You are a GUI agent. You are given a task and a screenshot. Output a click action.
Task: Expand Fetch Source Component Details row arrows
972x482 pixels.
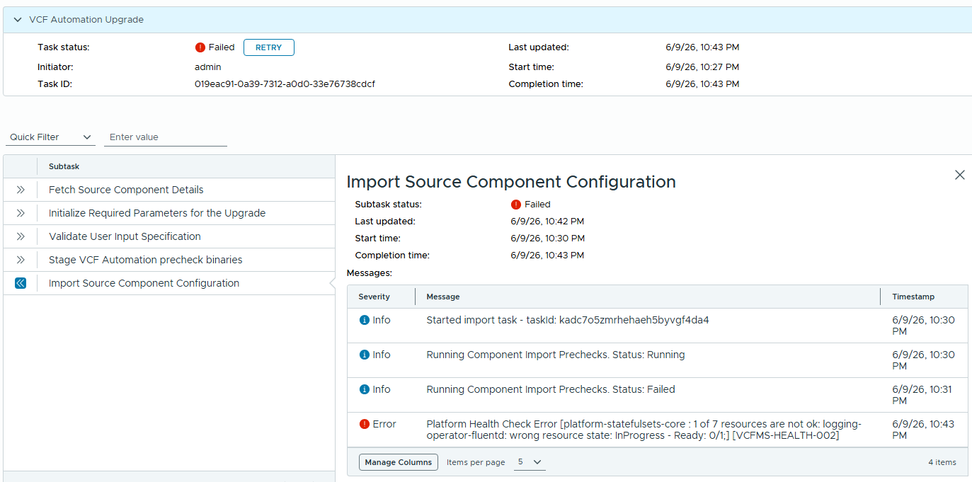pyautogui.click(x=21, y=190)
